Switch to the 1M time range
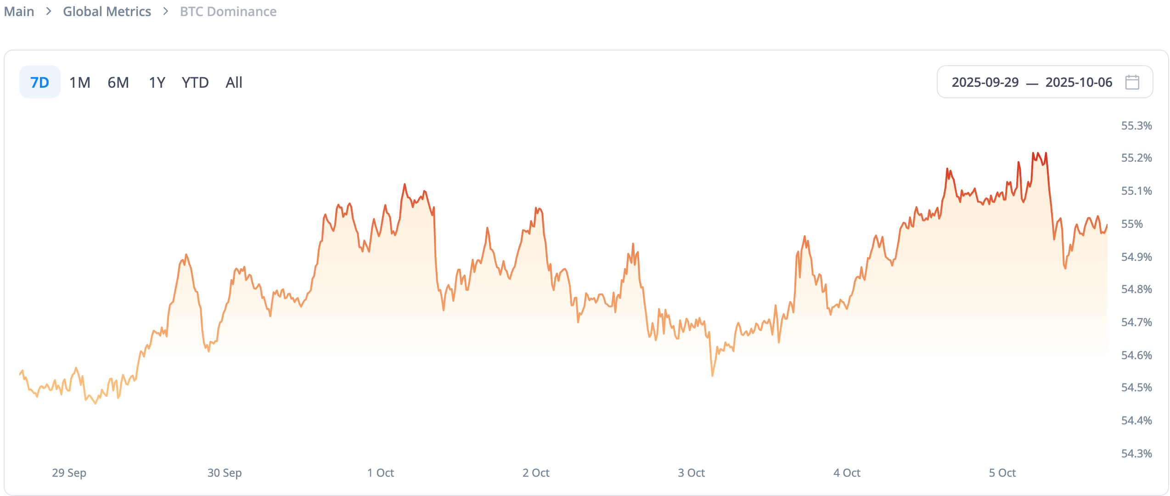Screen dimensions: 1170x496 pyautogui.click(x=79, y=82)
